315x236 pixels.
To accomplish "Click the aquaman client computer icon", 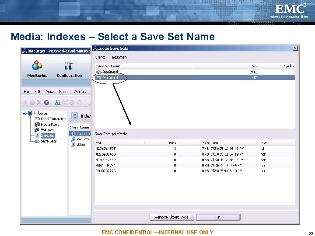I will (x=73, y=134).
